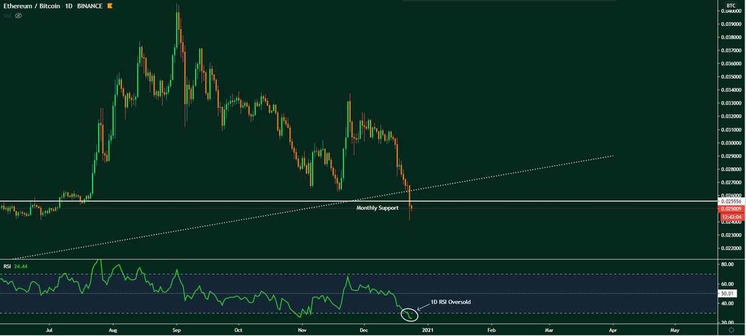746x336 pixels.
Task: Click the Oct label on the time axis
Action: [237, 330]
